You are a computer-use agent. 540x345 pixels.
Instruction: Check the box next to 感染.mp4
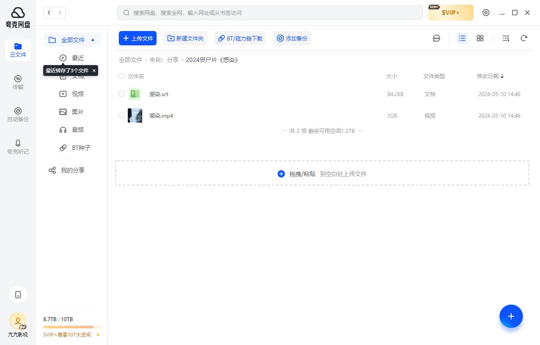[x=121, y=115]
